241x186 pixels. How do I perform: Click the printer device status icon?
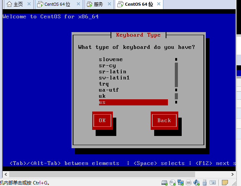click(x=189, y=183)
